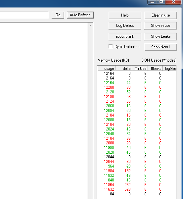This screenshot has width=183, height=199.
Task: Click the Log Defect button
Action: pos(125,25)
